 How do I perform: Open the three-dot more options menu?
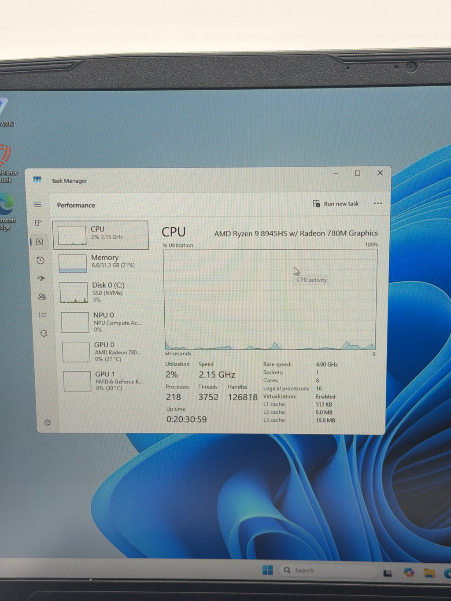tap(377, 203)
